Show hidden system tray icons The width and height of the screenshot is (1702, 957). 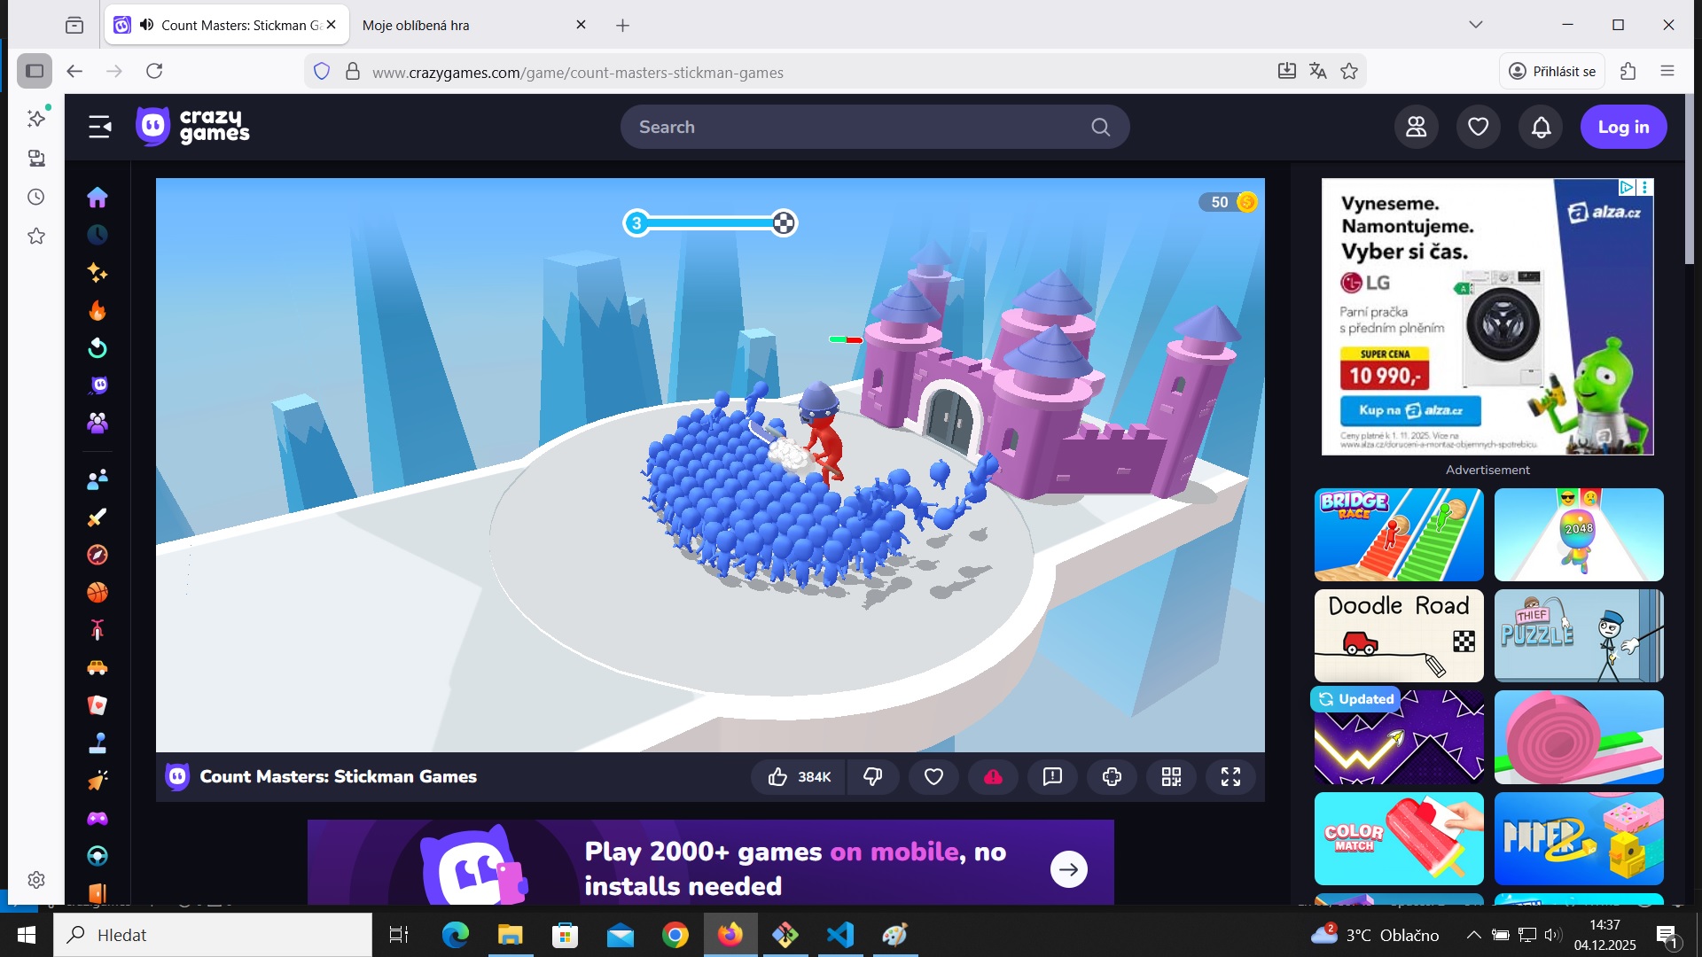click(1472, 935)
